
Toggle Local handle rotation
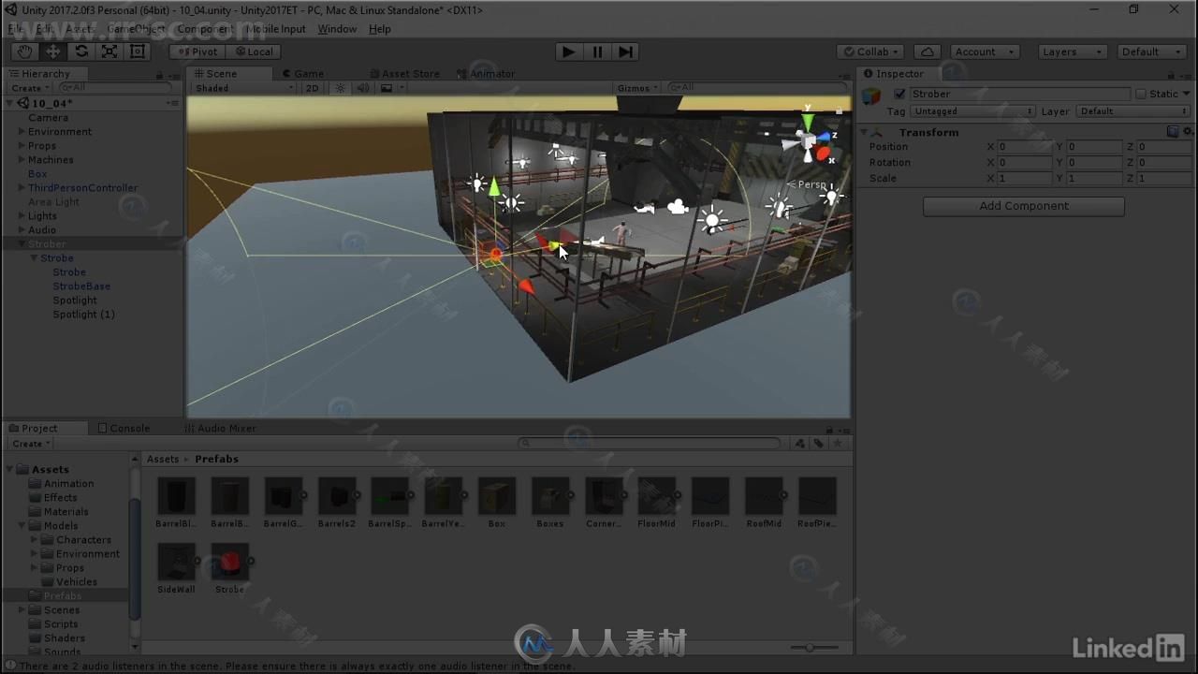[254, 51]
